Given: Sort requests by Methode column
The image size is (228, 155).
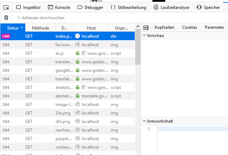Looking at the screenshot, I should click(41, 28).
